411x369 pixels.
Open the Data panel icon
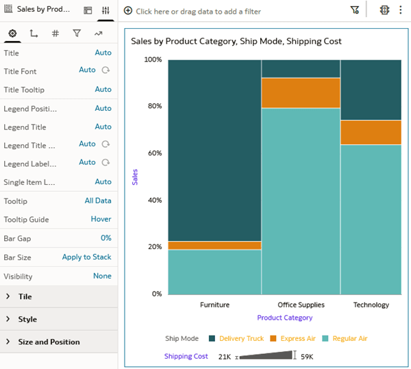[x=88, y=11]
